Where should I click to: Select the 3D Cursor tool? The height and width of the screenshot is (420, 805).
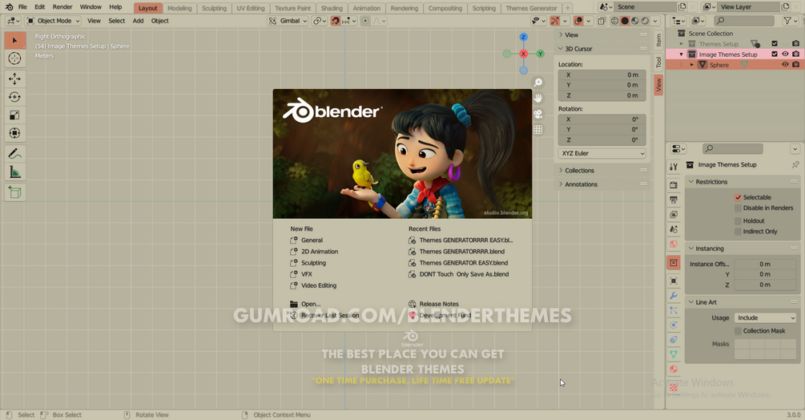[15, 59]
